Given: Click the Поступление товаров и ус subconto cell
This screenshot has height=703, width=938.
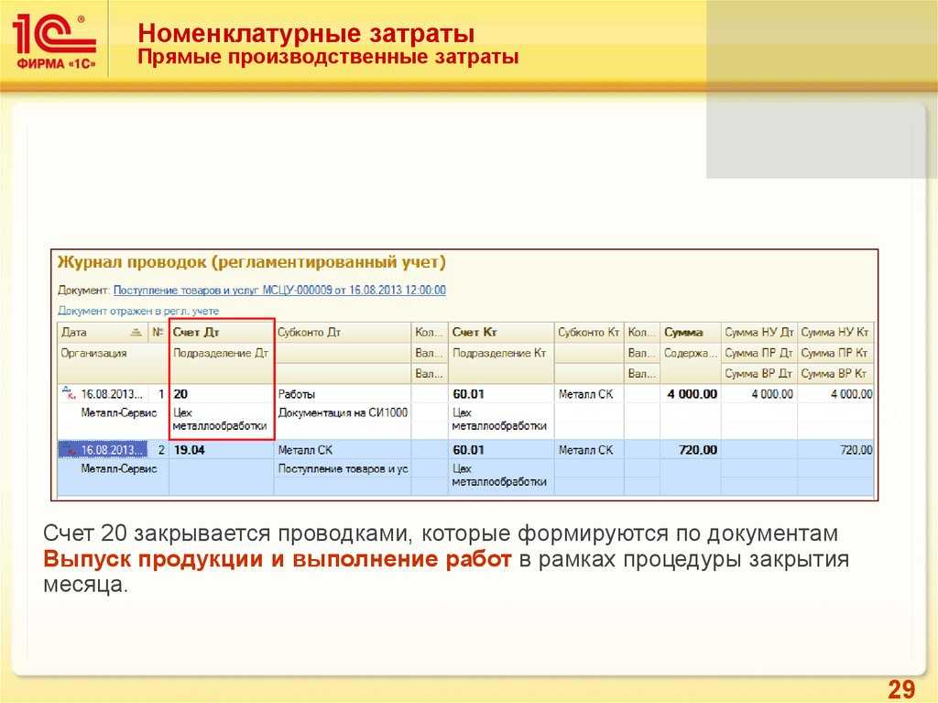Looking at the screenshot, I should coord(343,469).
